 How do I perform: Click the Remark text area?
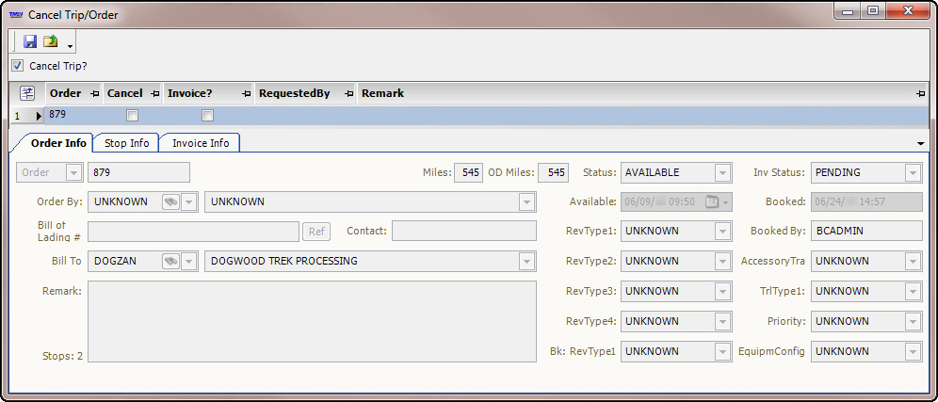[x=313, y=322]
